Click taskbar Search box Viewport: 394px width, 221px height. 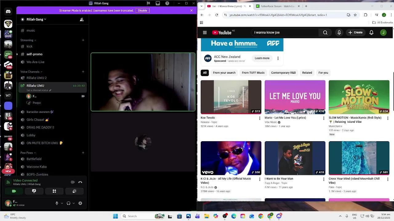coord(143,216)
